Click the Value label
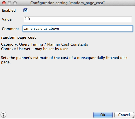The image size is (135, 119). pyautogui.click(x=7, y=19)
